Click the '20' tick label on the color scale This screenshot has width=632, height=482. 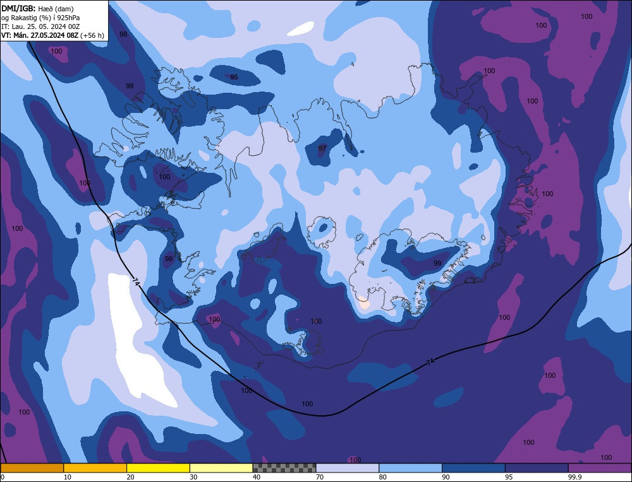pyautogui.click(x=131, y=477)
